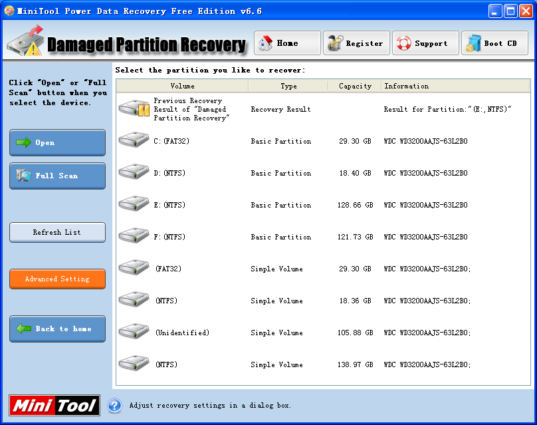Click the Boot CD disc icon
This screenshot has width=537, height=425.
[x=473, y=43]
